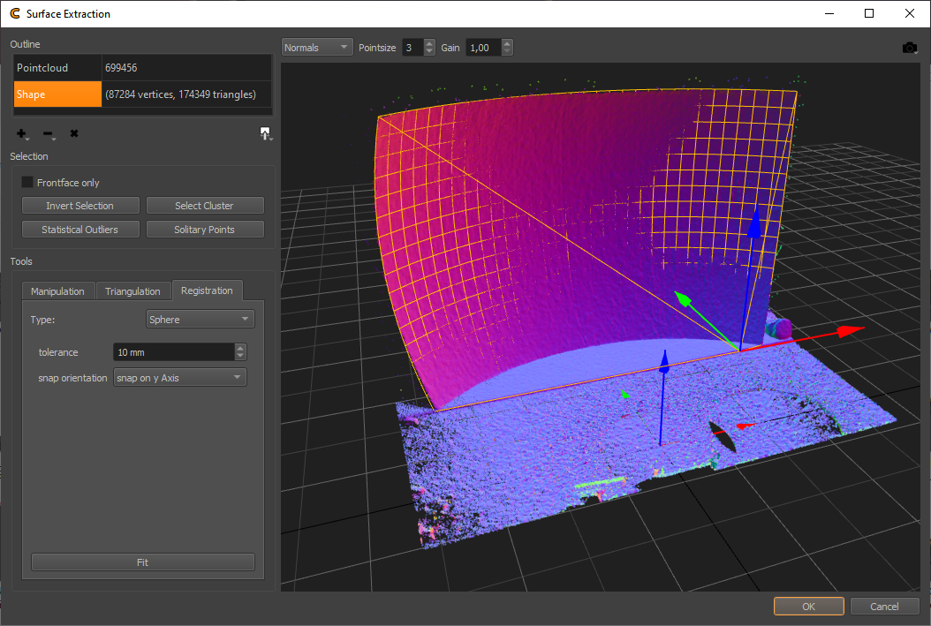Click the Pointsize spinner arrows
Image resolution: width=931 pixels, height=626 pixels.
pyautogui.click(x=429, y=48)
